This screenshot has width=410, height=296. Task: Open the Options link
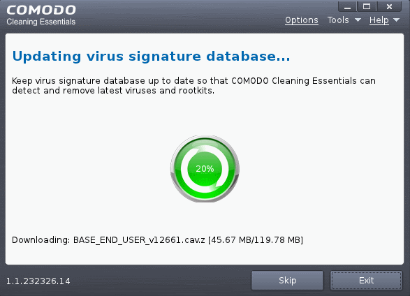tap(302, 20)
